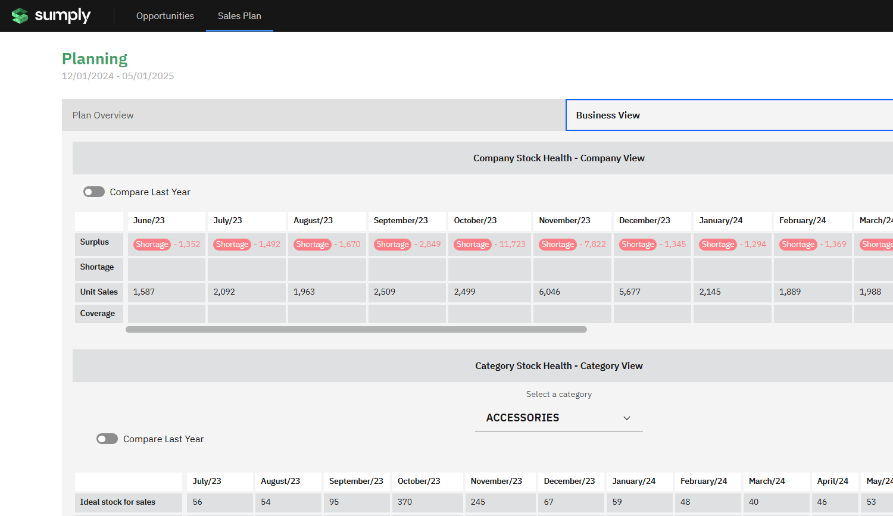Viewport: 893px width, 516px height.
Task: Click the Shortage badge under October/23
Action: click(473, 245)
